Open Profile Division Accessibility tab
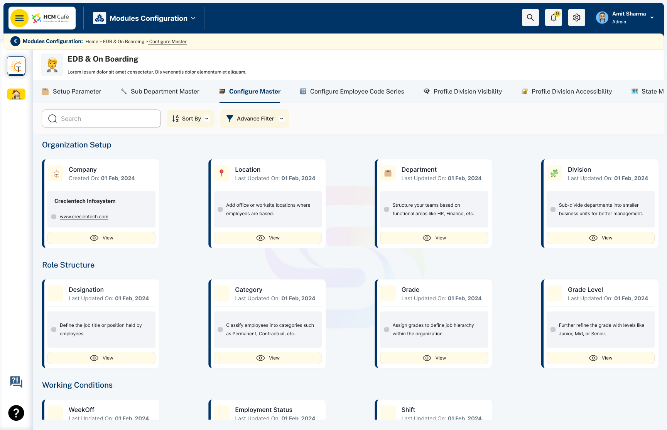The height and width of the screenshot is (430, 667). 567,91
